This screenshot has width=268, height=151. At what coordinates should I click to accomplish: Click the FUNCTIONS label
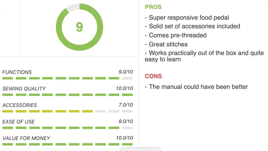pos(17,72)
